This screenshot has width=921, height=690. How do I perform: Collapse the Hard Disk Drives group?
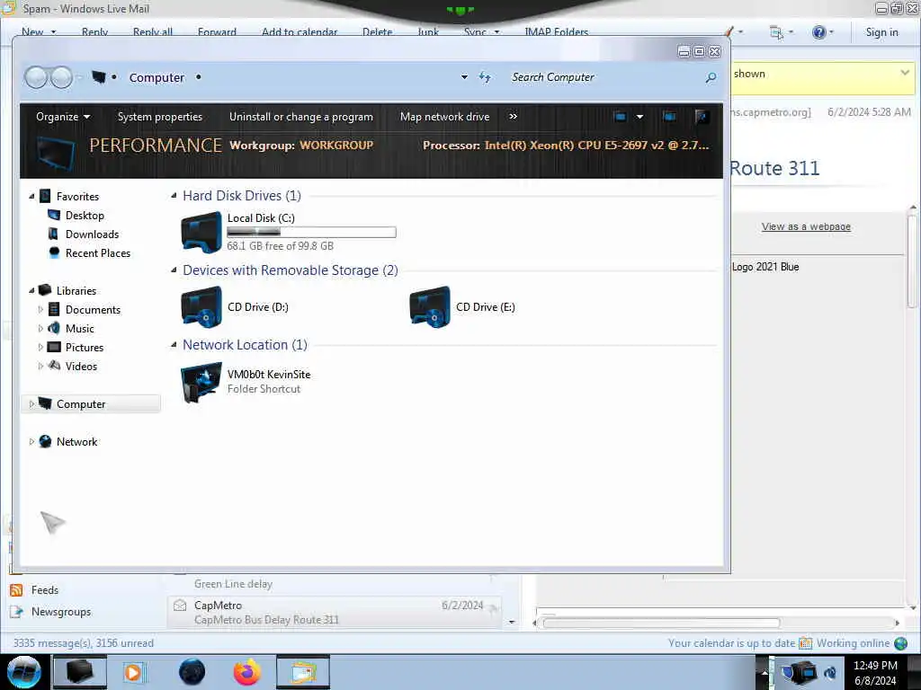[x=174, y=195]
